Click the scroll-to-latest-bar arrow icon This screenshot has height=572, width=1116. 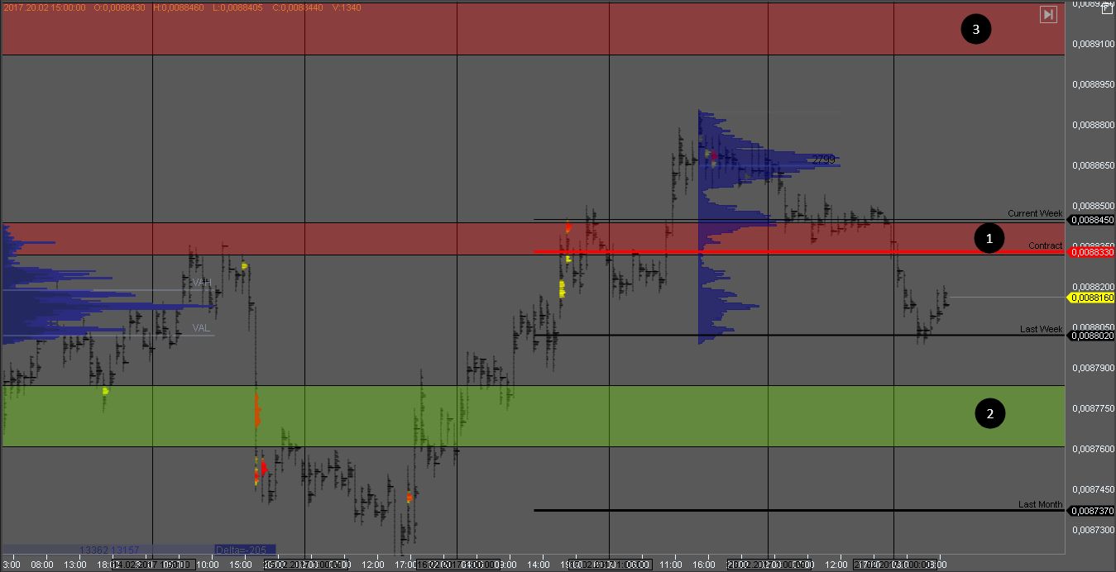[x=1048, y=14]
